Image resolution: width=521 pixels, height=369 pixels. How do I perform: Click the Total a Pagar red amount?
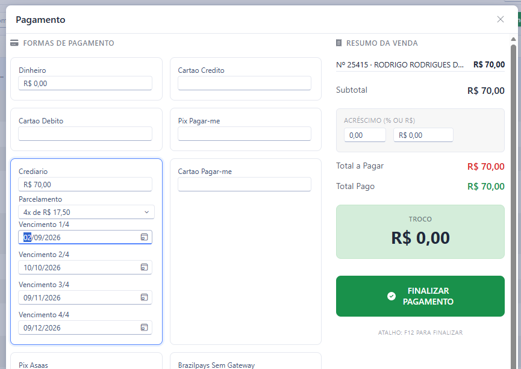[x=486, y=166]
